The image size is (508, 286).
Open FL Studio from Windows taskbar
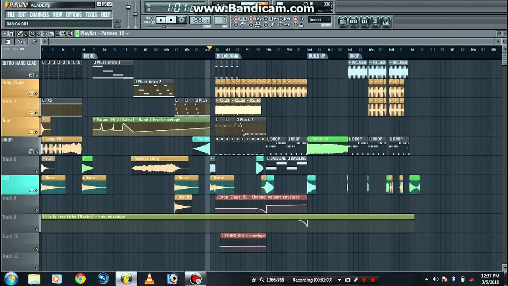tap(126, 279)
